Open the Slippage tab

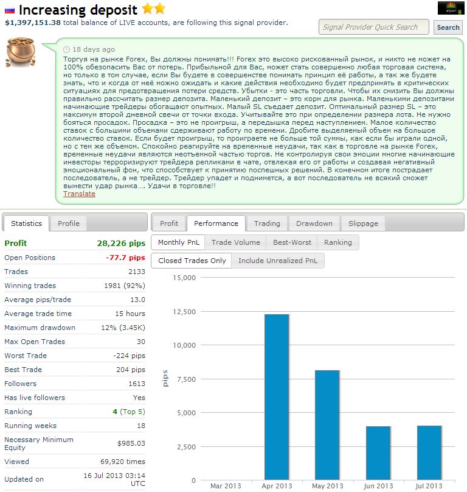coord(363,223)
